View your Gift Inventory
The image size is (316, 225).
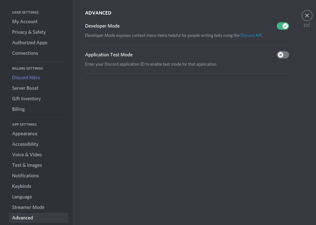(x=26, y=98)
